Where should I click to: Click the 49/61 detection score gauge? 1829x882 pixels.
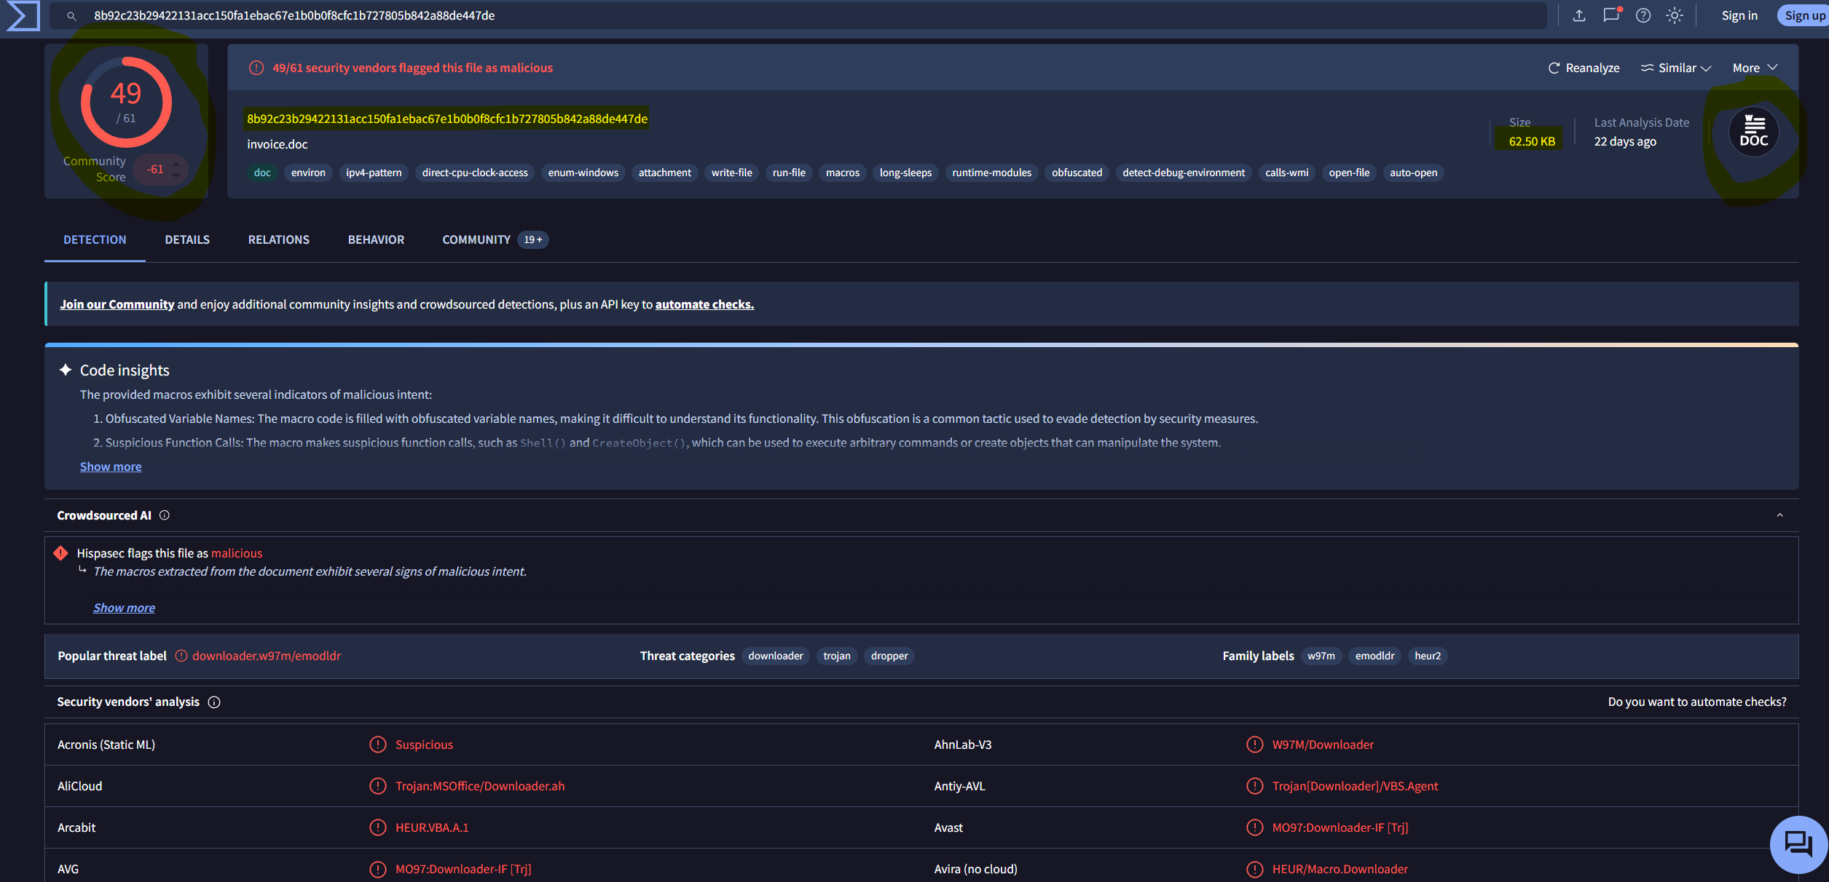coord(126,103)
